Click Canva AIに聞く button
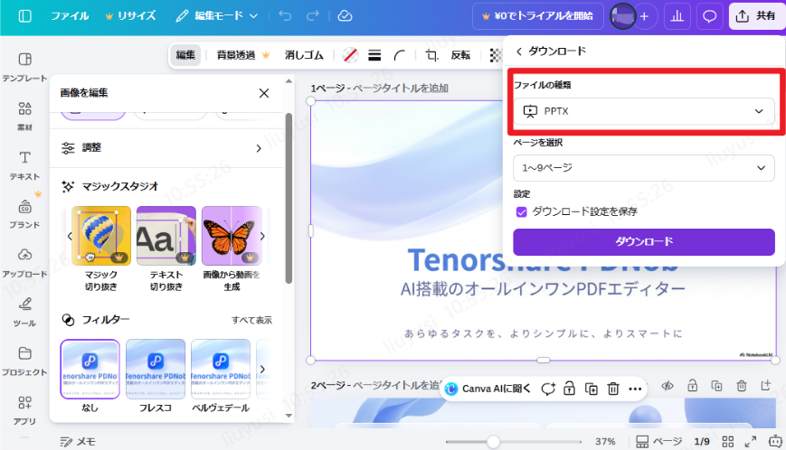Viewport: 786px width, 450px height. (x=488, y=389)
